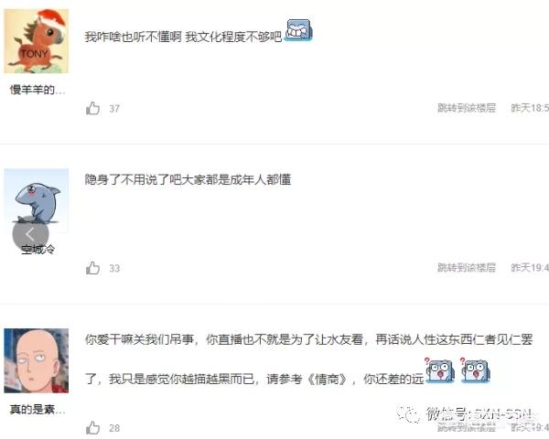Click the 33 like count number
Image resolution: width=549 pixels, height=439 pixels.
[114, 268]
